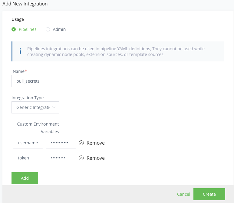Select the Pipelines usage radio button
The height and width of the screenshot is (203, 234).
coord(14,29)
